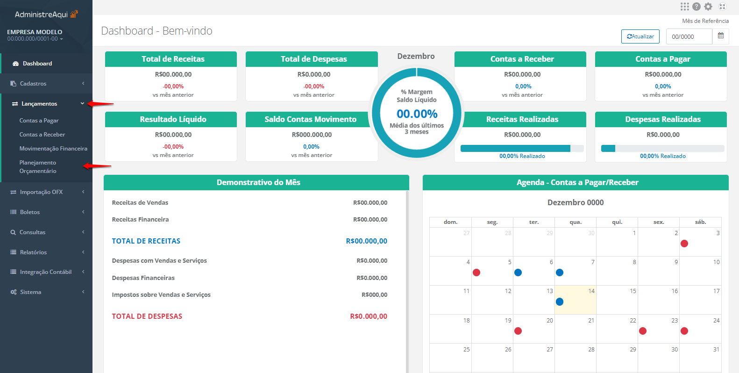Open Planejamento Orçamentário submenu item
739x373 pixels.
click(38, 167)
